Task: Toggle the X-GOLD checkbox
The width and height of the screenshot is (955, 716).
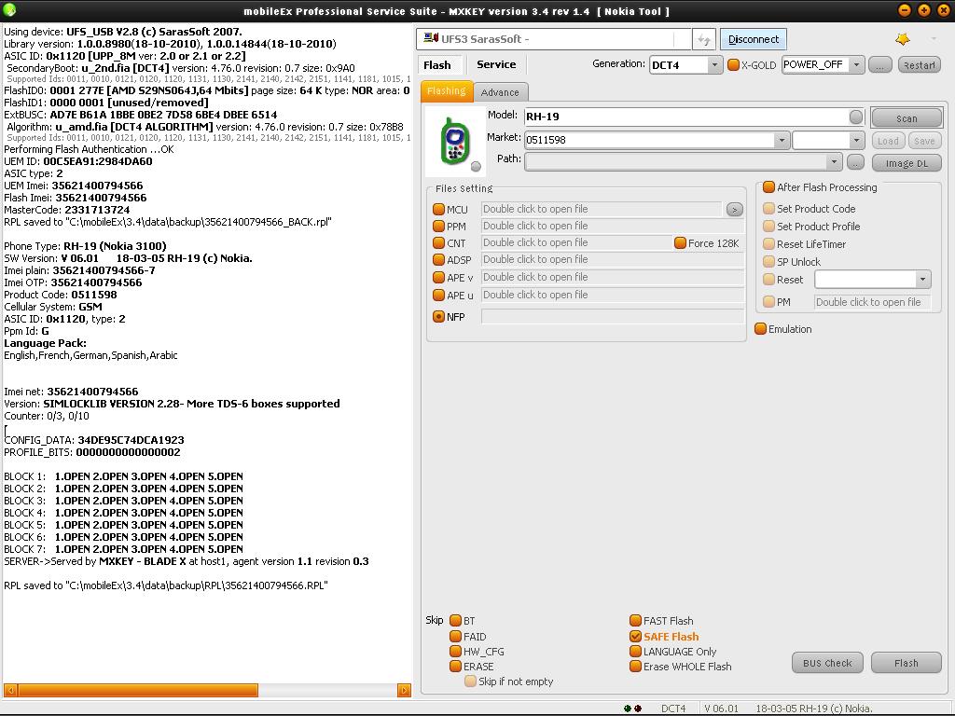Action: tap(733, 64)
